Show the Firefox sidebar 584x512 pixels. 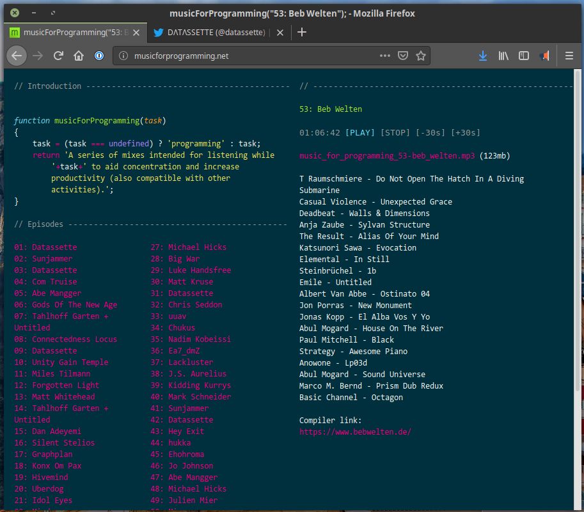click(524, 56)
